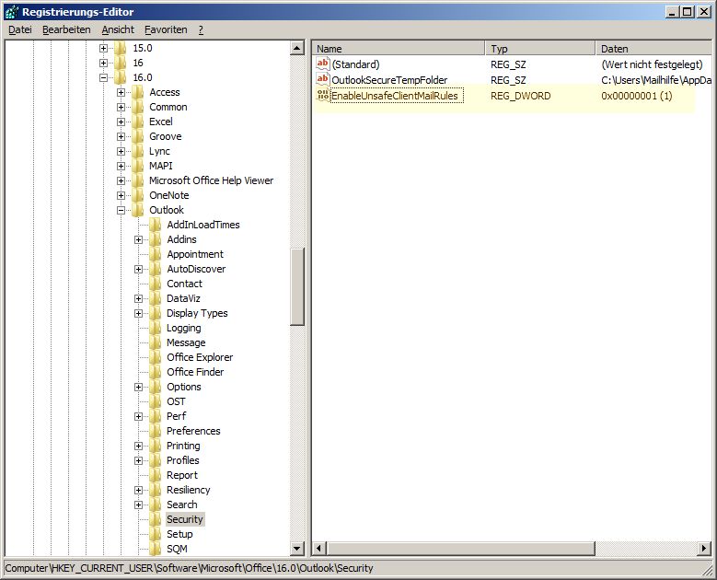Sort values by the Daten column header
Image resolution: width=717 pixels, height=580 pixels.
click(653, 49)
